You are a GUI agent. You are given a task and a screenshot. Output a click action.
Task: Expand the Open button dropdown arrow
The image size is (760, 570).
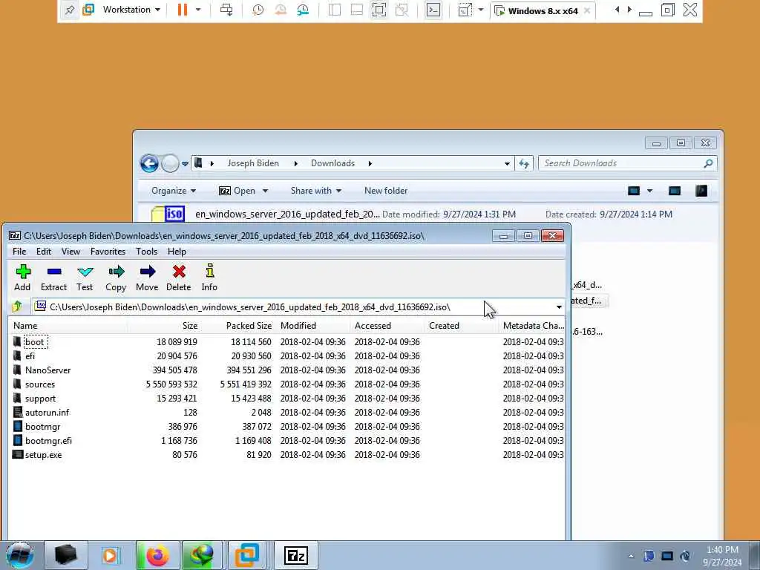tap(265, 191)
